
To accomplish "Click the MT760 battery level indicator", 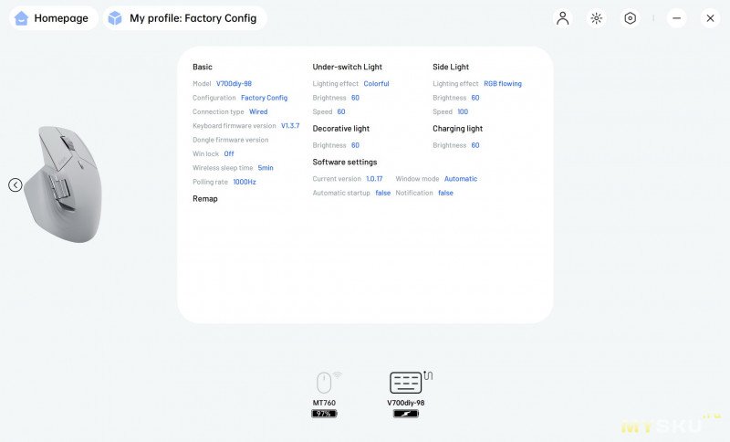I will pyautogui.click(x=324, y=414).
